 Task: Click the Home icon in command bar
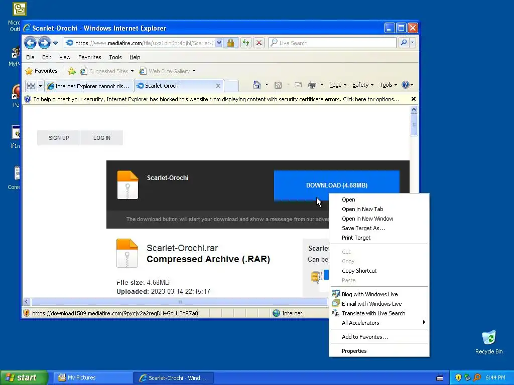click(257, 85)
